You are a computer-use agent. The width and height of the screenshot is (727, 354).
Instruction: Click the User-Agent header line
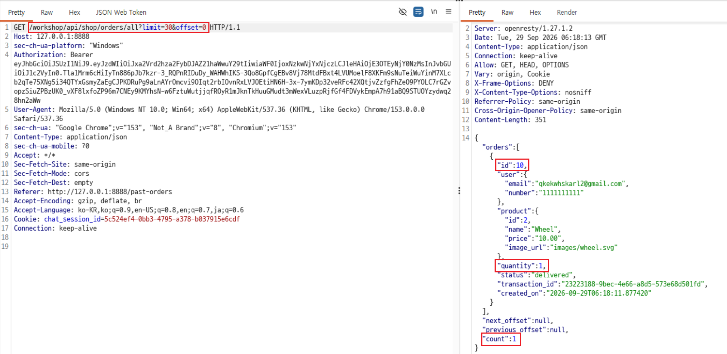pos(219,114)
